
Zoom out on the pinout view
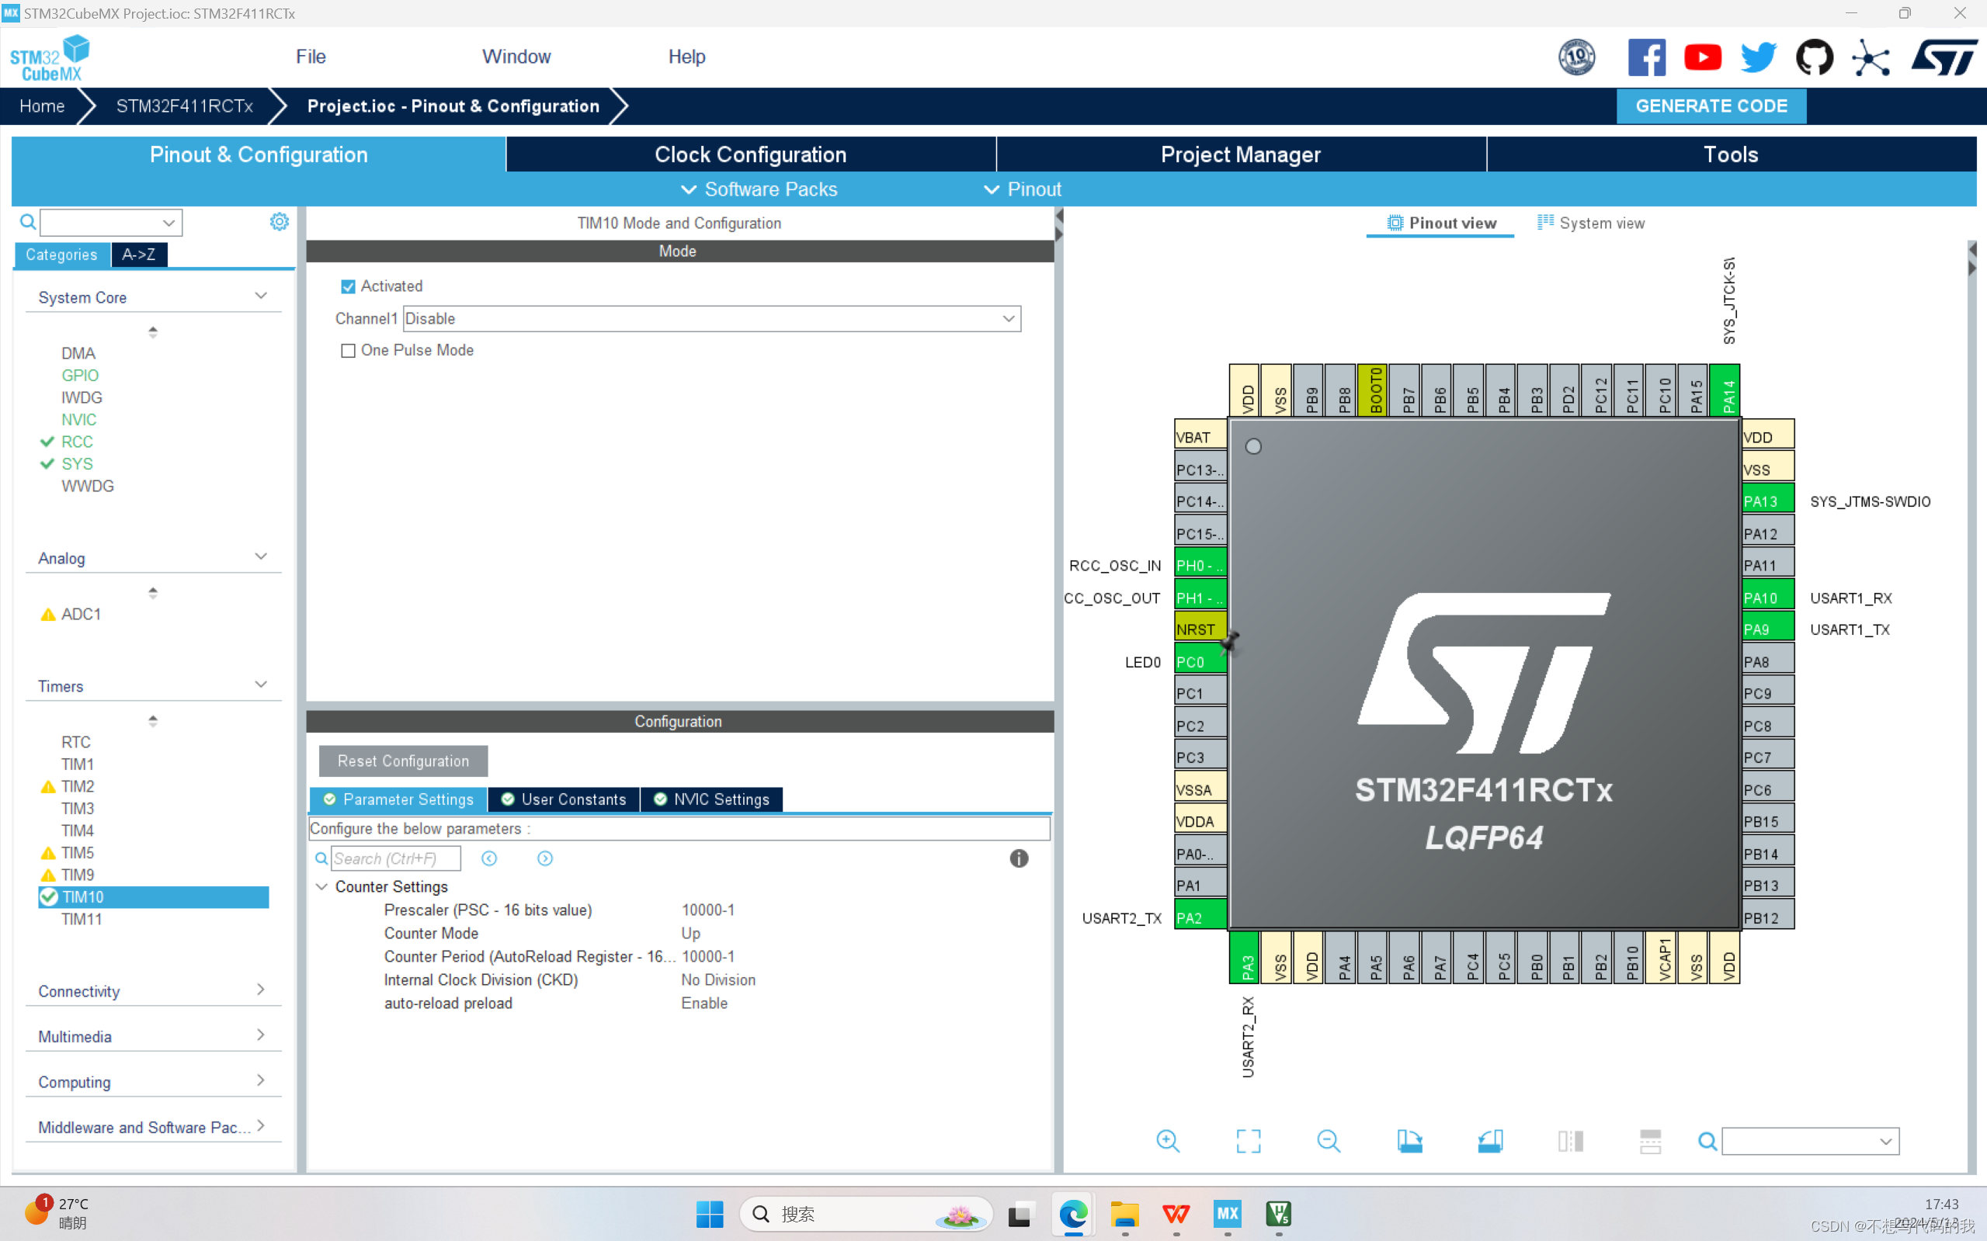1329,1140
